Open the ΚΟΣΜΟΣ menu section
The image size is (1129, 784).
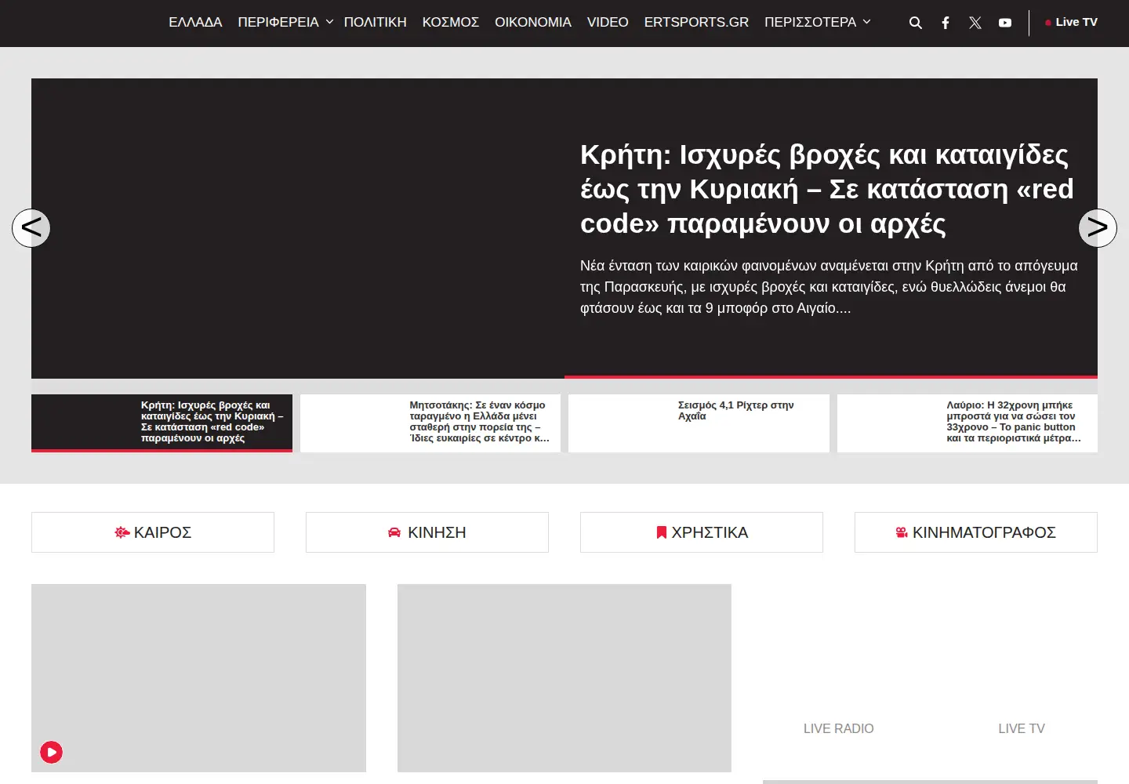pyautogui.click(x=451, y=23)
